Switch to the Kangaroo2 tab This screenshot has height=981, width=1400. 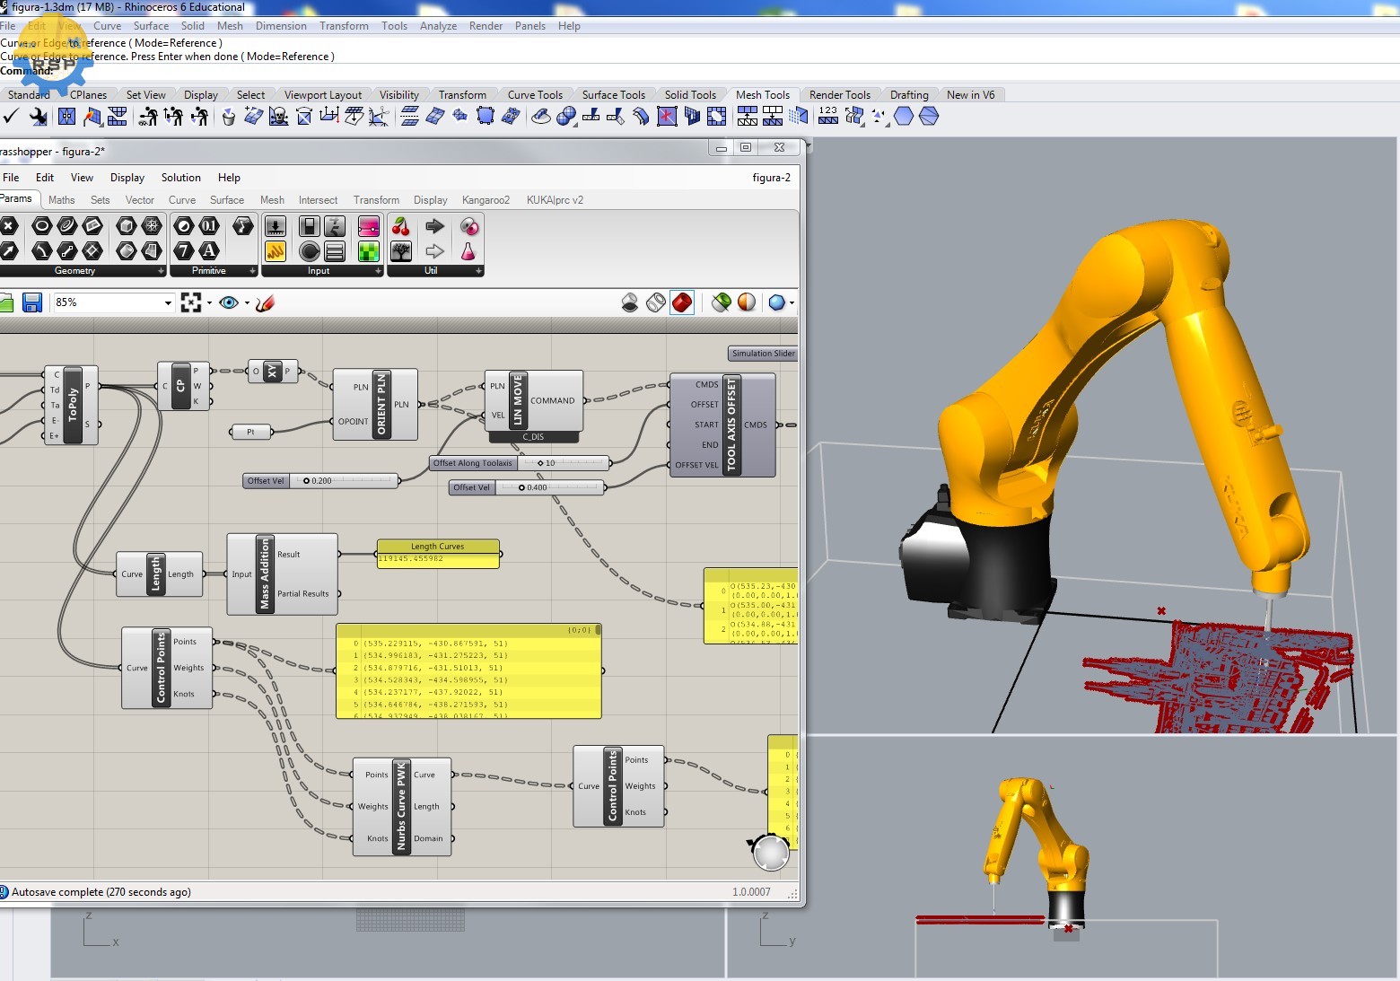(486, 200)
